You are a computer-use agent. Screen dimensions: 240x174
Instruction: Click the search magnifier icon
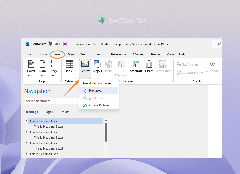coord(219,44)
